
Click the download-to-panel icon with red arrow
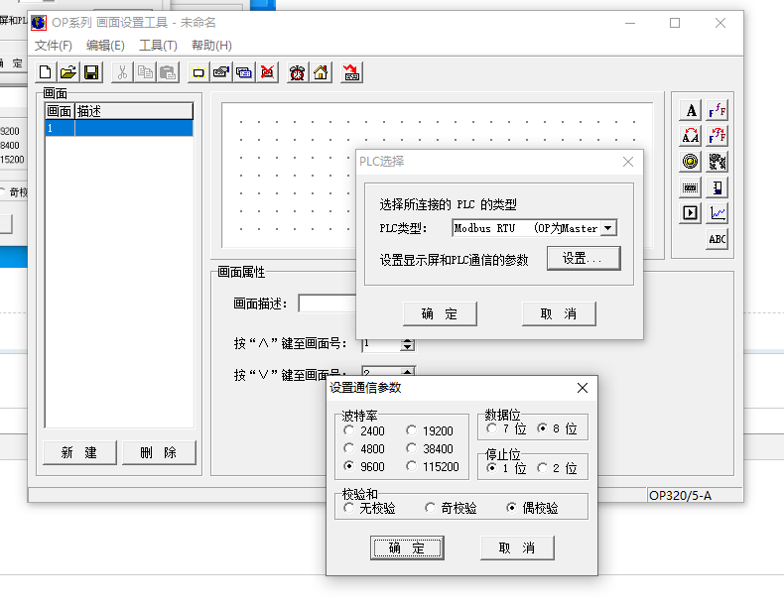point(351,72)
